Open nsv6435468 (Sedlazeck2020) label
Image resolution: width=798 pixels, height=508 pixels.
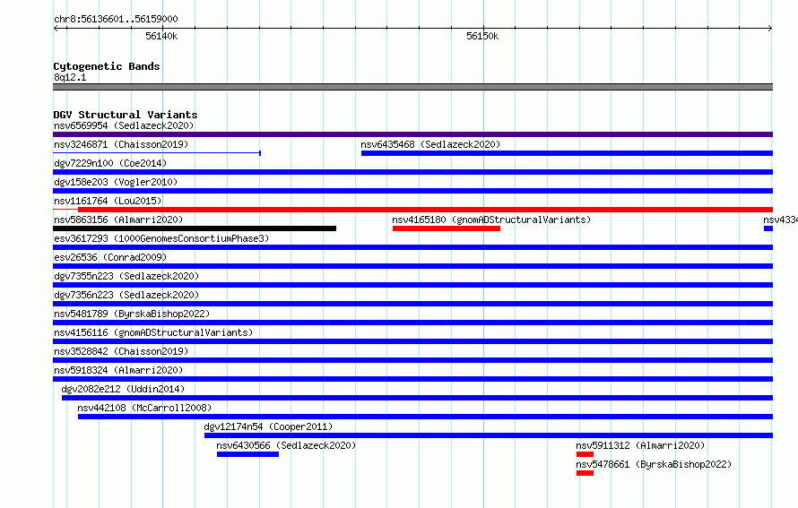[430, 144]
